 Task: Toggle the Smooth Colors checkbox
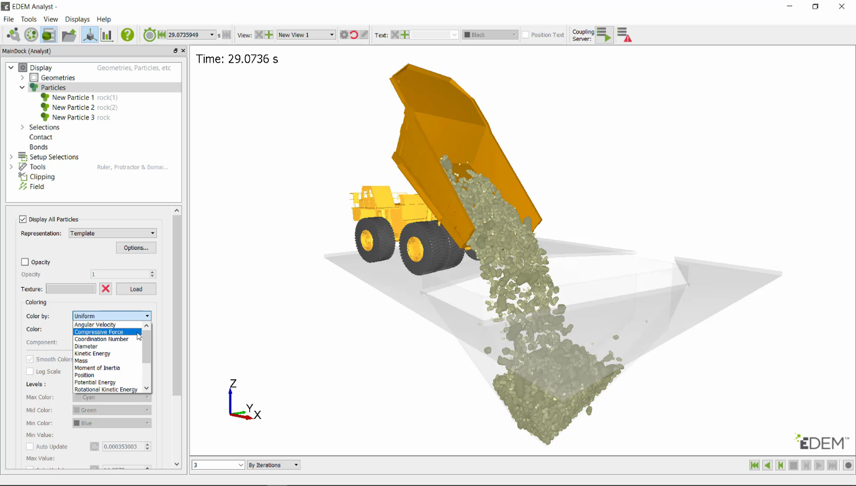click(x=30, y=359)
